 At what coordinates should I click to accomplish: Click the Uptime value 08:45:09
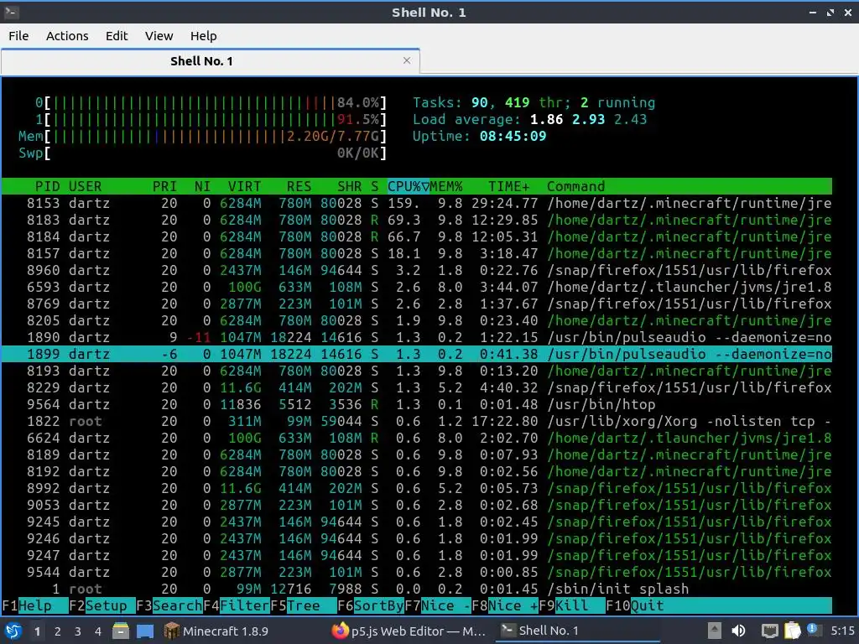click(x=513, y=136)
